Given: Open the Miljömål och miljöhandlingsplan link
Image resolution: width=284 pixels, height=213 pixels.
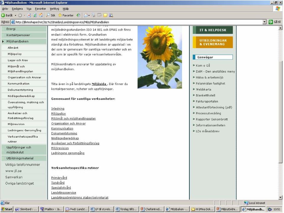Looking at the screenshot, I should coord(73,118).
